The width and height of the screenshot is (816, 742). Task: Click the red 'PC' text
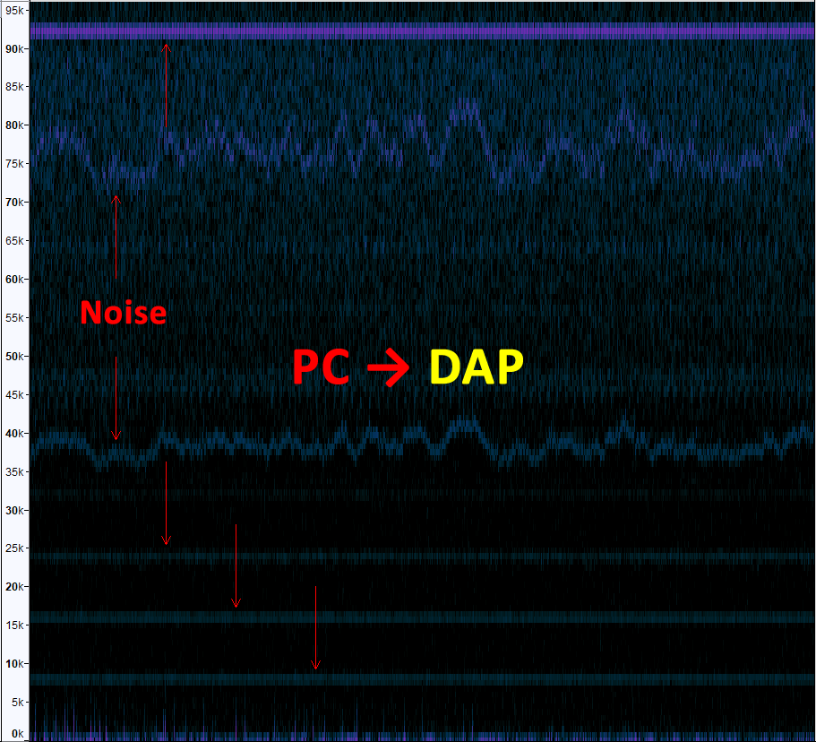pyautogui.click(x=322, y=367)
